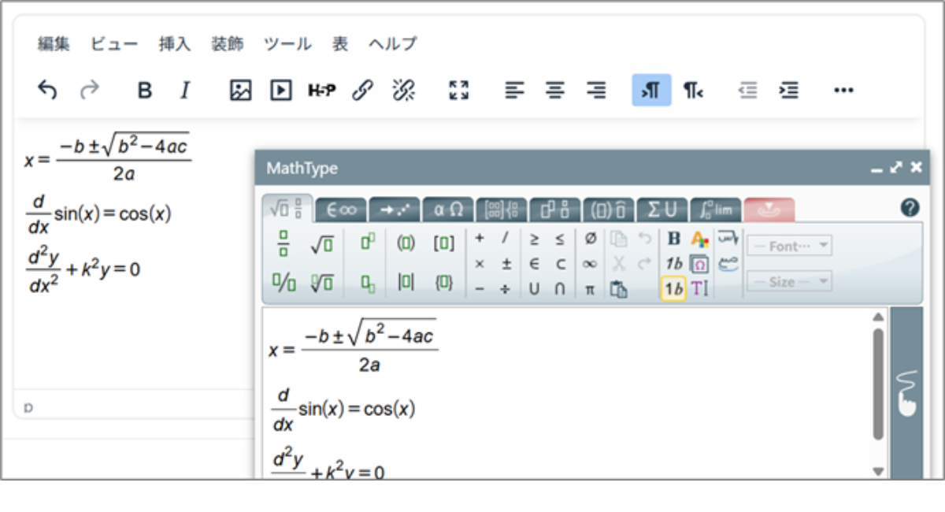Image resolution: width=945 pixels, height=512 pixels.
Task: Expand the toolbar overflow with the ellipsis
Action: pos(843,90)
